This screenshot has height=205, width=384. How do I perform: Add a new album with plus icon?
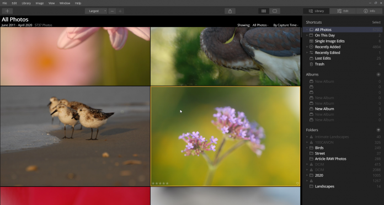click(378, 74)
